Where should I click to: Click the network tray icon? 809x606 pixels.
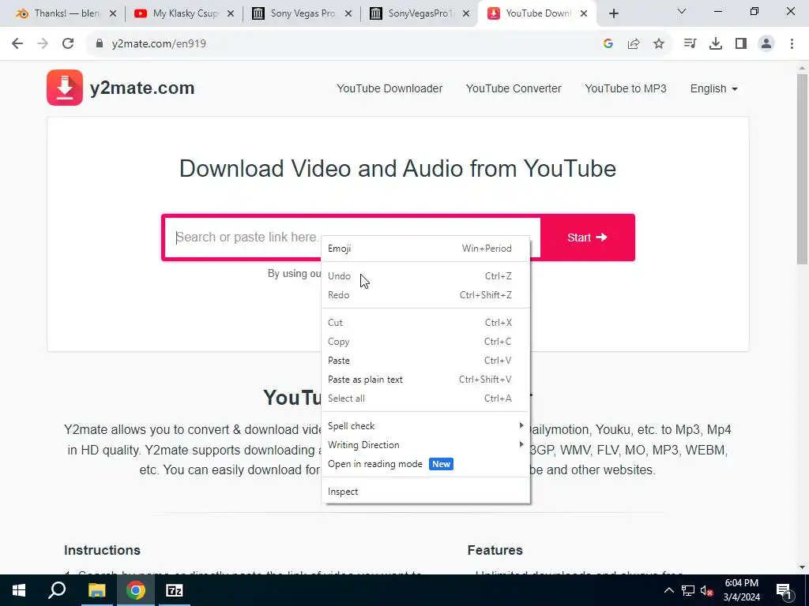click(688, 590)
